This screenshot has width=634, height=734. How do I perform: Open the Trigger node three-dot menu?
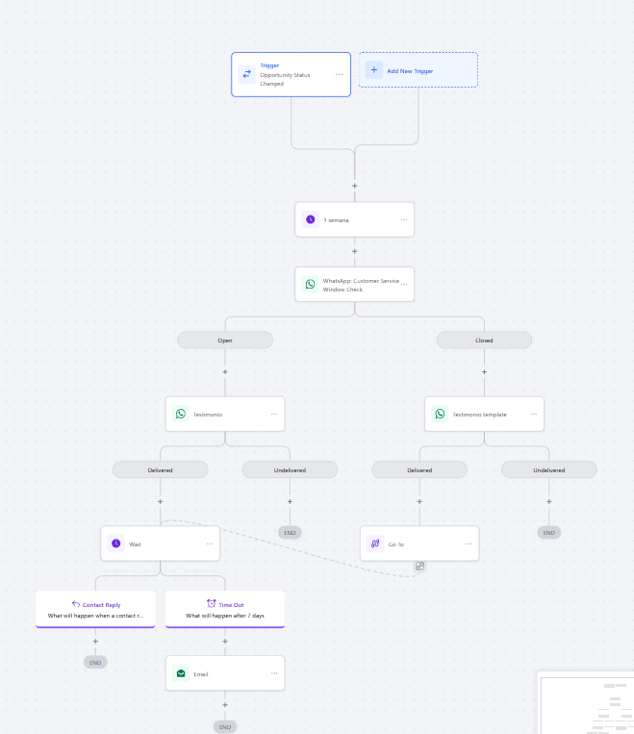point(340,74)
